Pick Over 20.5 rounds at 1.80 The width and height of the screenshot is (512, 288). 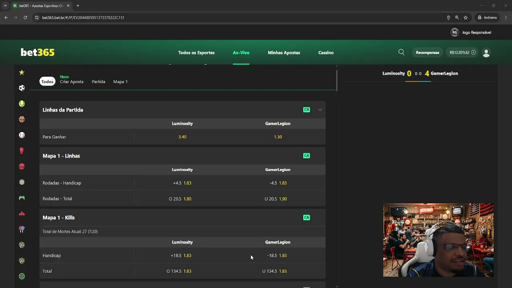click(x=182, y=199)
